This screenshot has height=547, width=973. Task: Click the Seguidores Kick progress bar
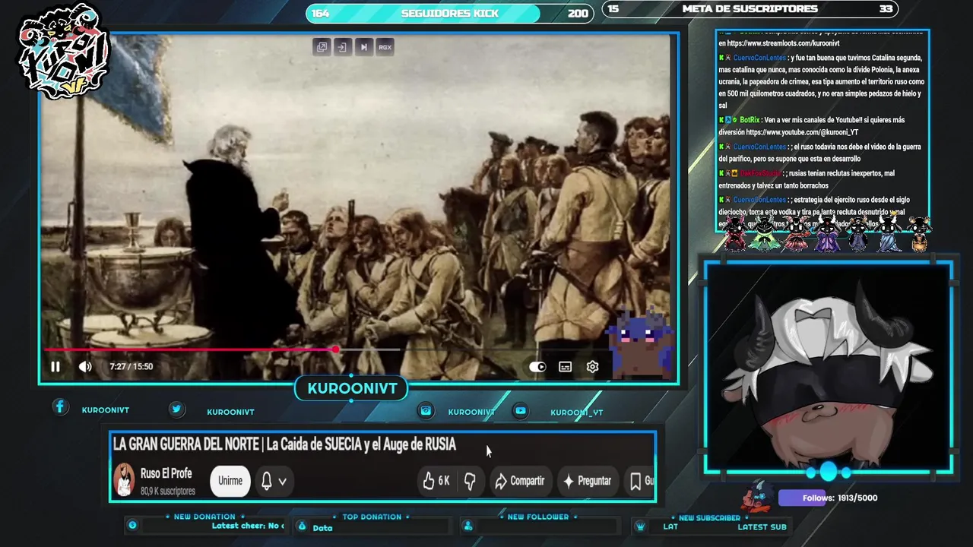click(x=449, y=13)
